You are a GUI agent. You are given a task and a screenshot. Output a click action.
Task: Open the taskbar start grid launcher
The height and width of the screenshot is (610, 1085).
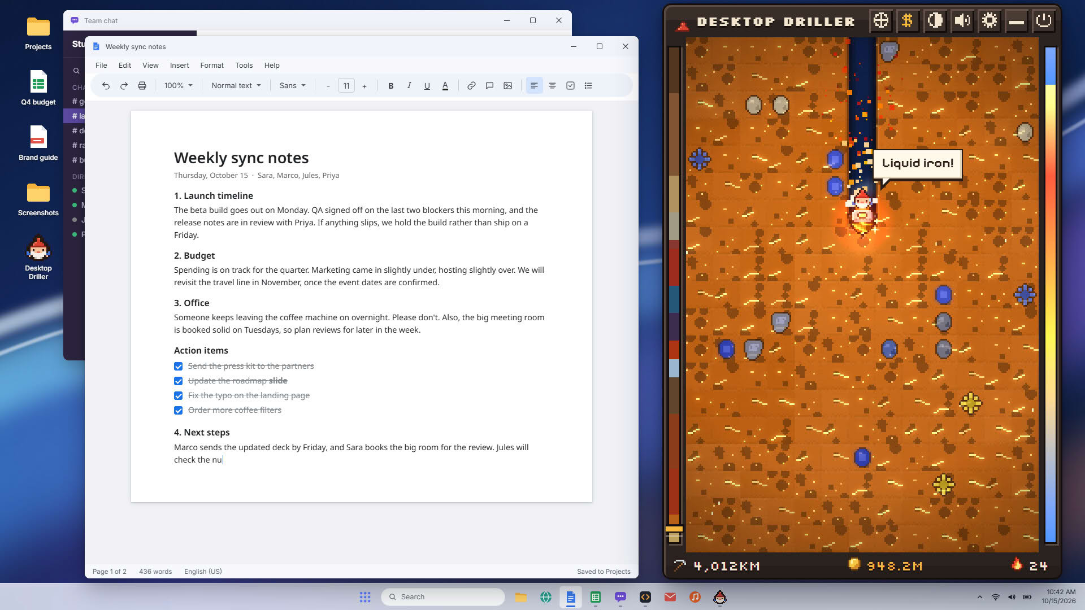[365, 597]
